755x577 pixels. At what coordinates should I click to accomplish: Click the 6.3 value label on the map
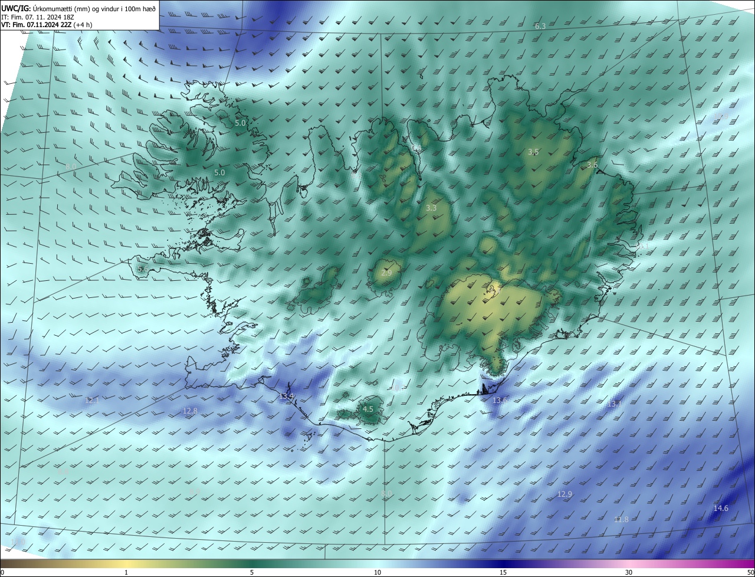540,27
